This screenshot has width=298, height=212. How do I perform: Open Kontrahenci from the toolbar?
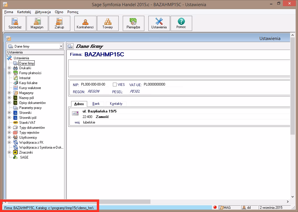pyautogui.click(x=85, y=23)
